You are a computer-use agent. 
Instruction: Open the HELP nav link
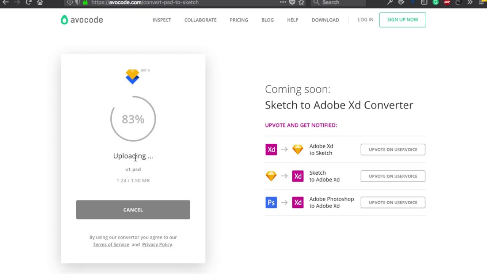pos(293,20)
